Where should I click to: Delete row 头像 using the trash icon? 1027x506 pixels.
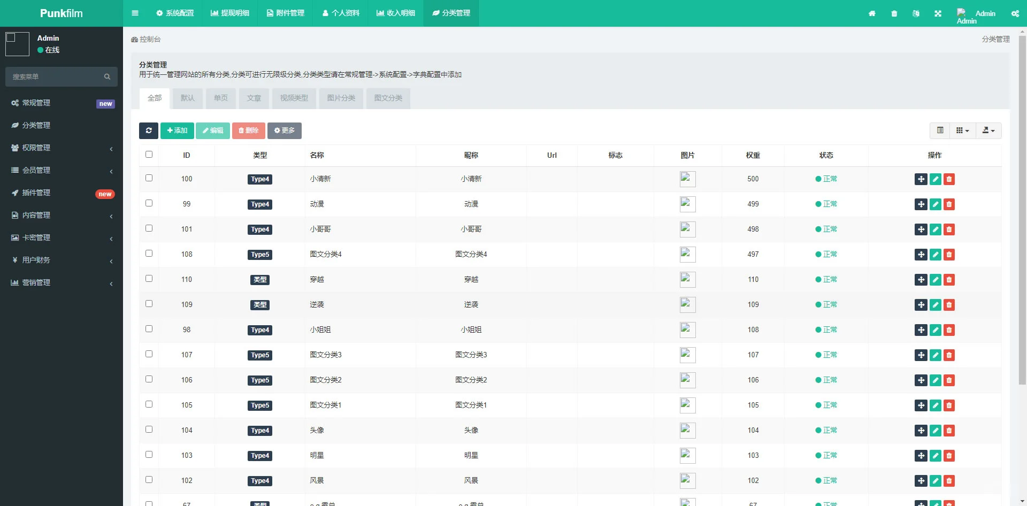949,431
